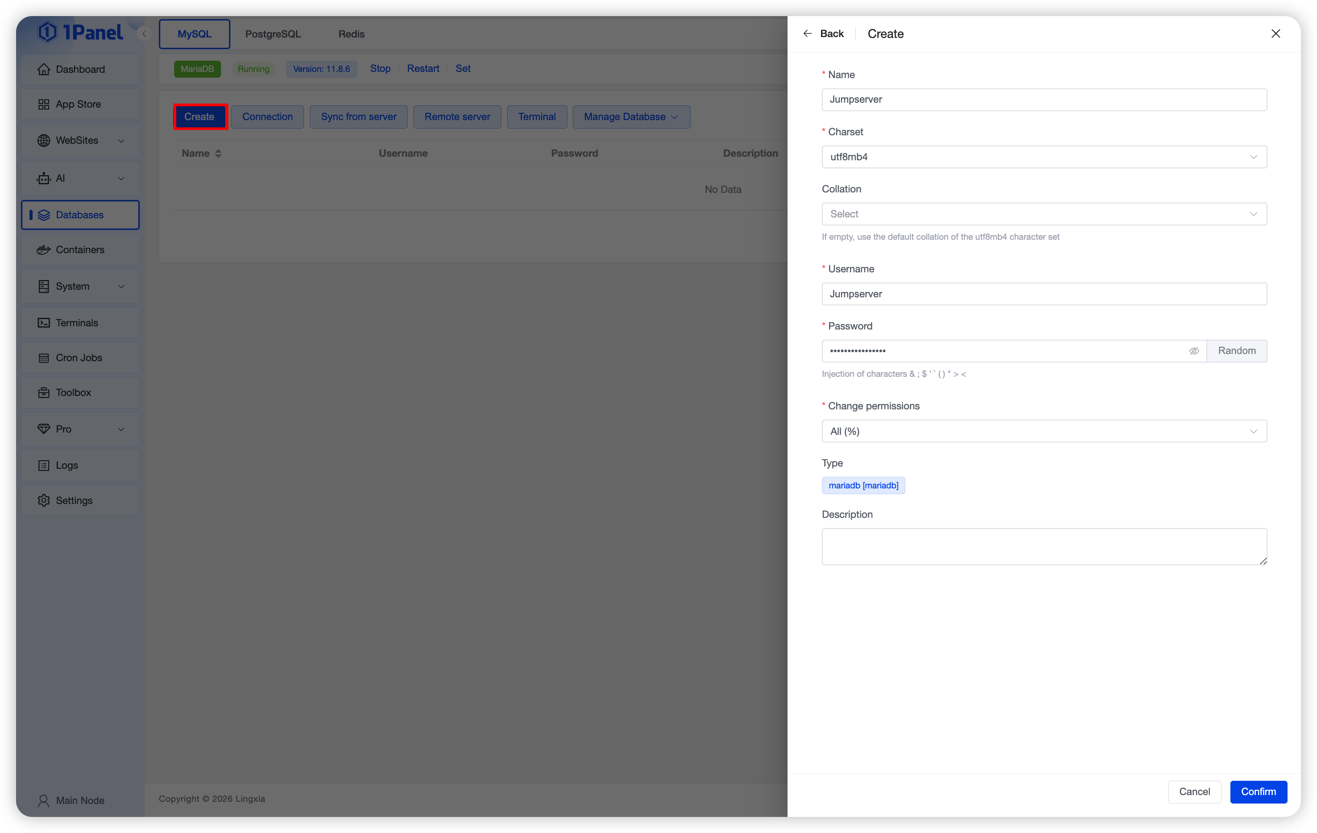Expand Change permissions All (%) dropdown
The height and width of the screenshot is (833, 1317).
(1043, 432)
